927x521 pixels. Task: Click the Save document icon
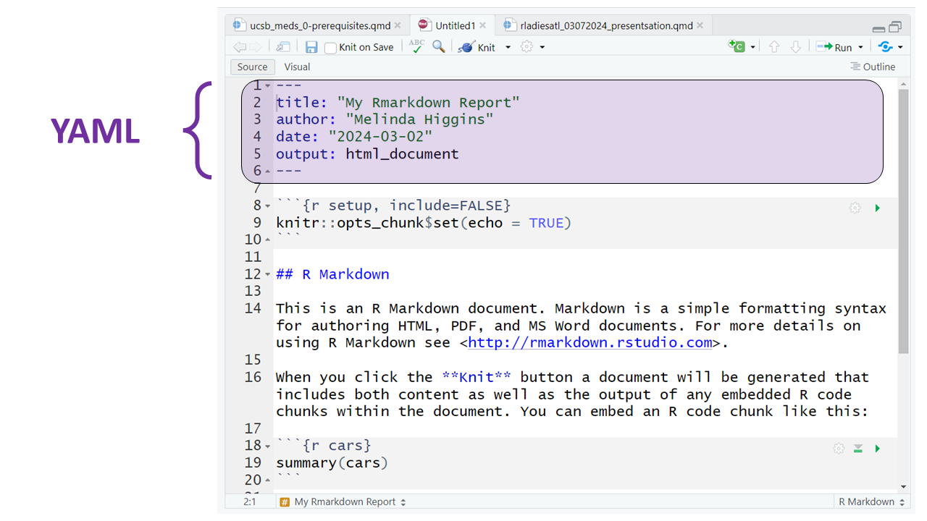311,47
